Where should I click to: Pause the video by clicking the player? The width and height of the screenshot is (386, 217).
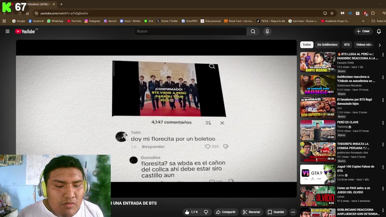[x=156, y=119]
